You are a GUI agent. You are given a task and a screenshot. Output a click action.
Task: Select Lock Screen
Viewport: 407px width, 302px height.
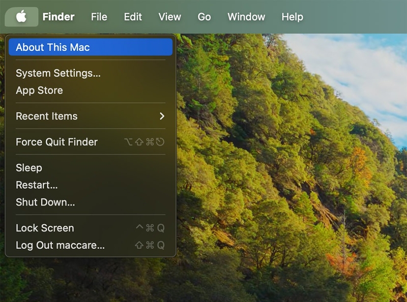(x=91, y=228)
